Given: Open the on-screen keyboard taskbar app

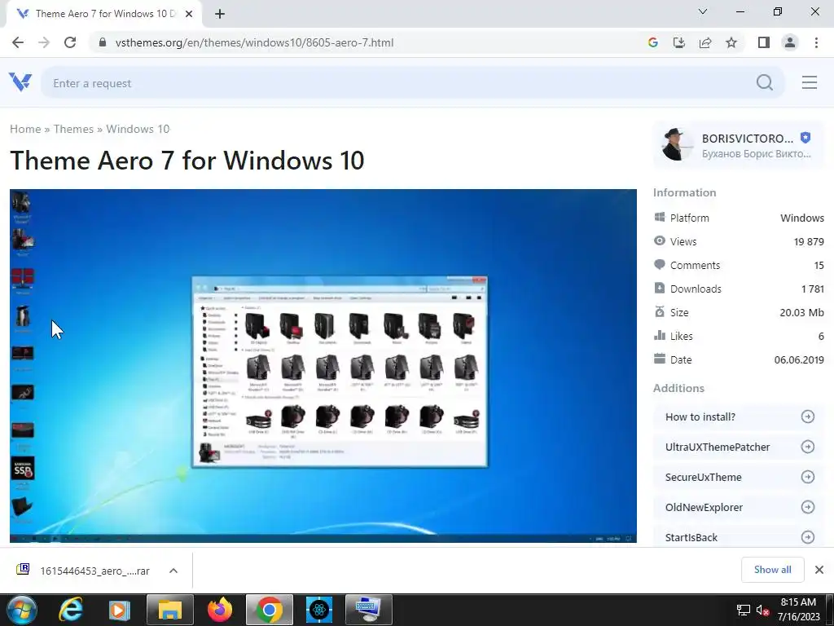Looking at the screenshot, I should click(369, 610).
